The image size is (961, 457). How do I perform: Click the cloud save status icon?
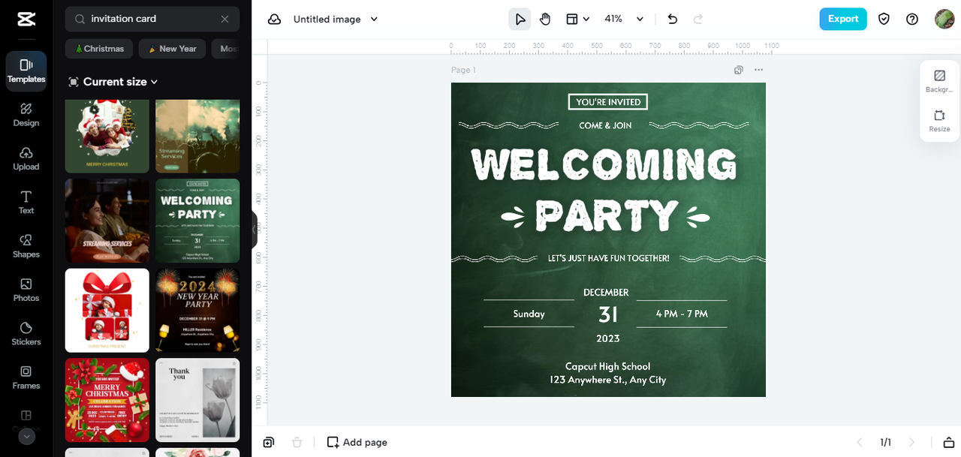[275, 20]
